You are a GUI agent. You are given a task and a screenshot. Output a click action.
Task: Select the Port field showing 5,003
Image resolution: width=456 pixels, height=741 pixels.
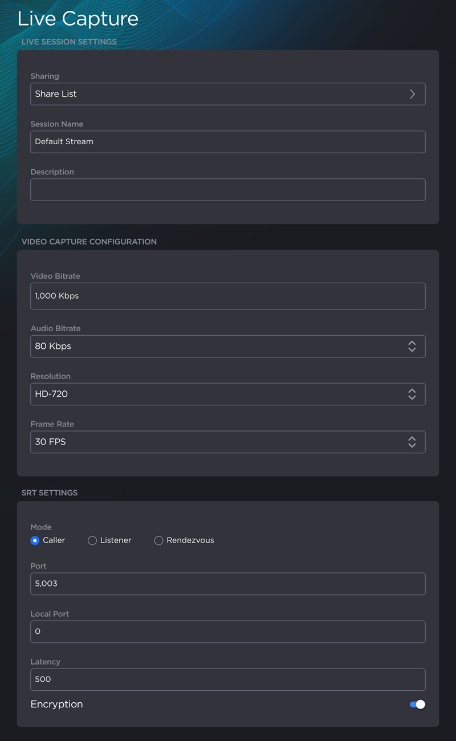pos(228,584)
